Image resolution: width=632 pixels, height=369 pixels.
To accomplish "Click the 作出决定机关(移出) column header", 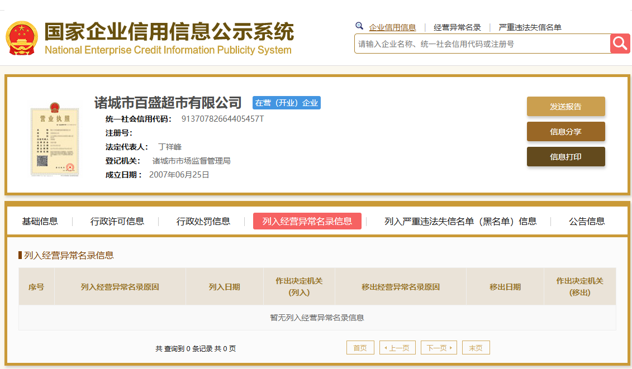I will 580,287.
